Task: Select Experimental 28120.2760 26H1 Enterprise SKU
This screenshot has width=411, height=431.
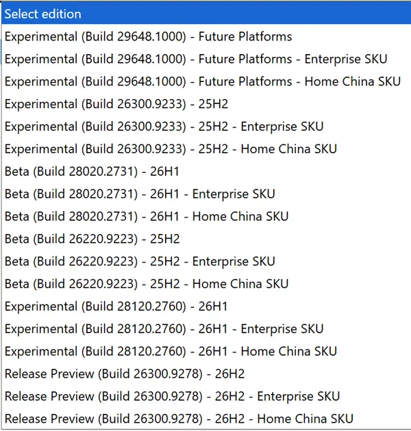Action: (x=206, y=329)
